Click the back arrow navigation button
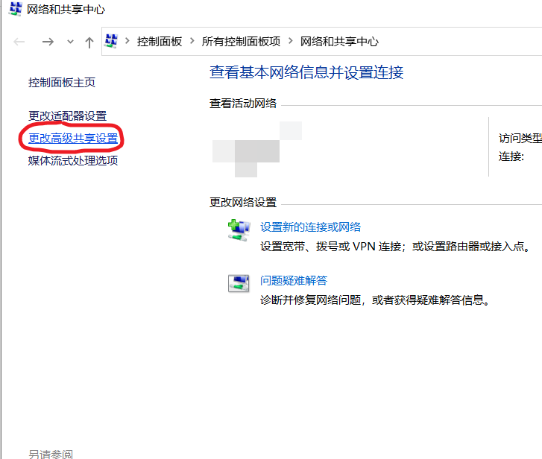Image resolution: width=542 pixels, height=459 pixels. [19, 42]
